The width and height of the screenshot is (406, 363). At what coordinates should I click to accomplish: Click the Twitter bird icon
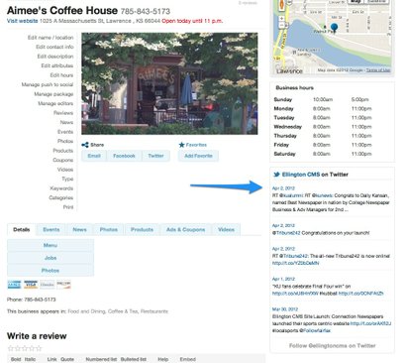[276, 175]
